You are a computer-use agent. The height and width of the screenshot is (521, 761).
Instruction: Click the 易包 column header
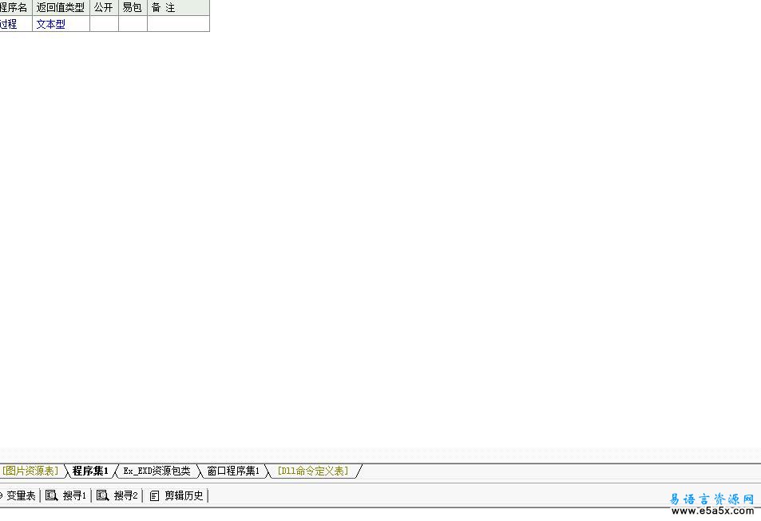[x=133, y=8]
